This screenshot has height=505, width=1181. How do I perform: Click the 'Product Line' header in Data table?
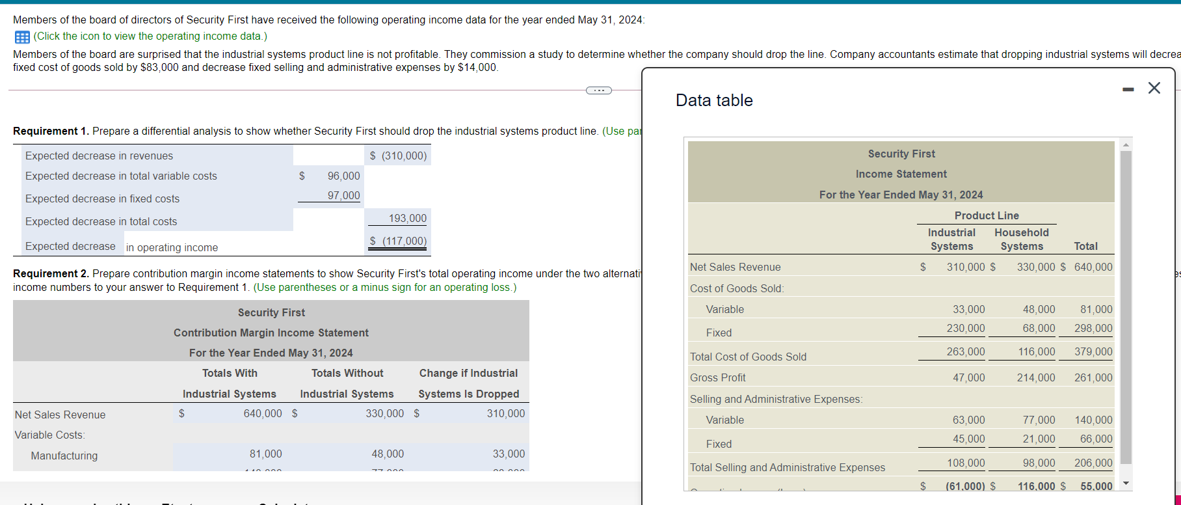coord(987,215)
